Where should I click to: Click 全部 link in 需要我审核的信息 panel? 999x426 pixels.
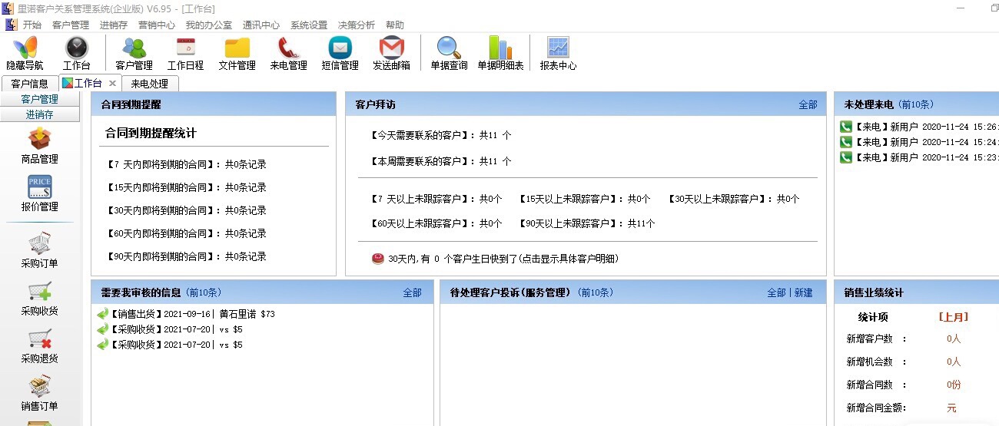(x=412, y=292)
